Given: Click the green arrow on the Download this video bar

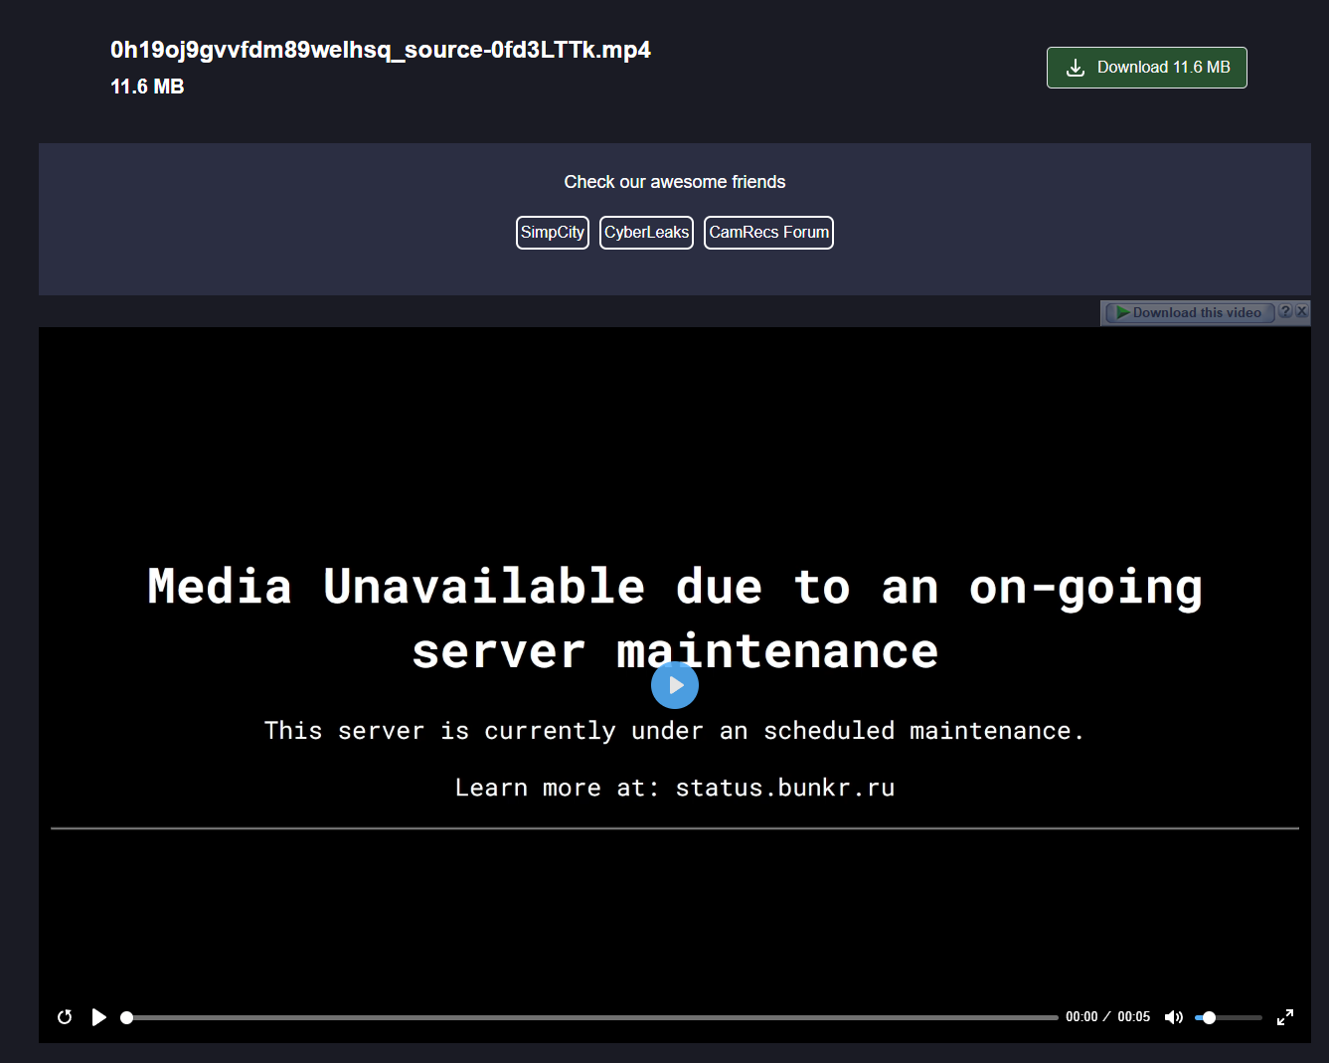Looking at the screenshot, I should click(x=1122, y=311).
